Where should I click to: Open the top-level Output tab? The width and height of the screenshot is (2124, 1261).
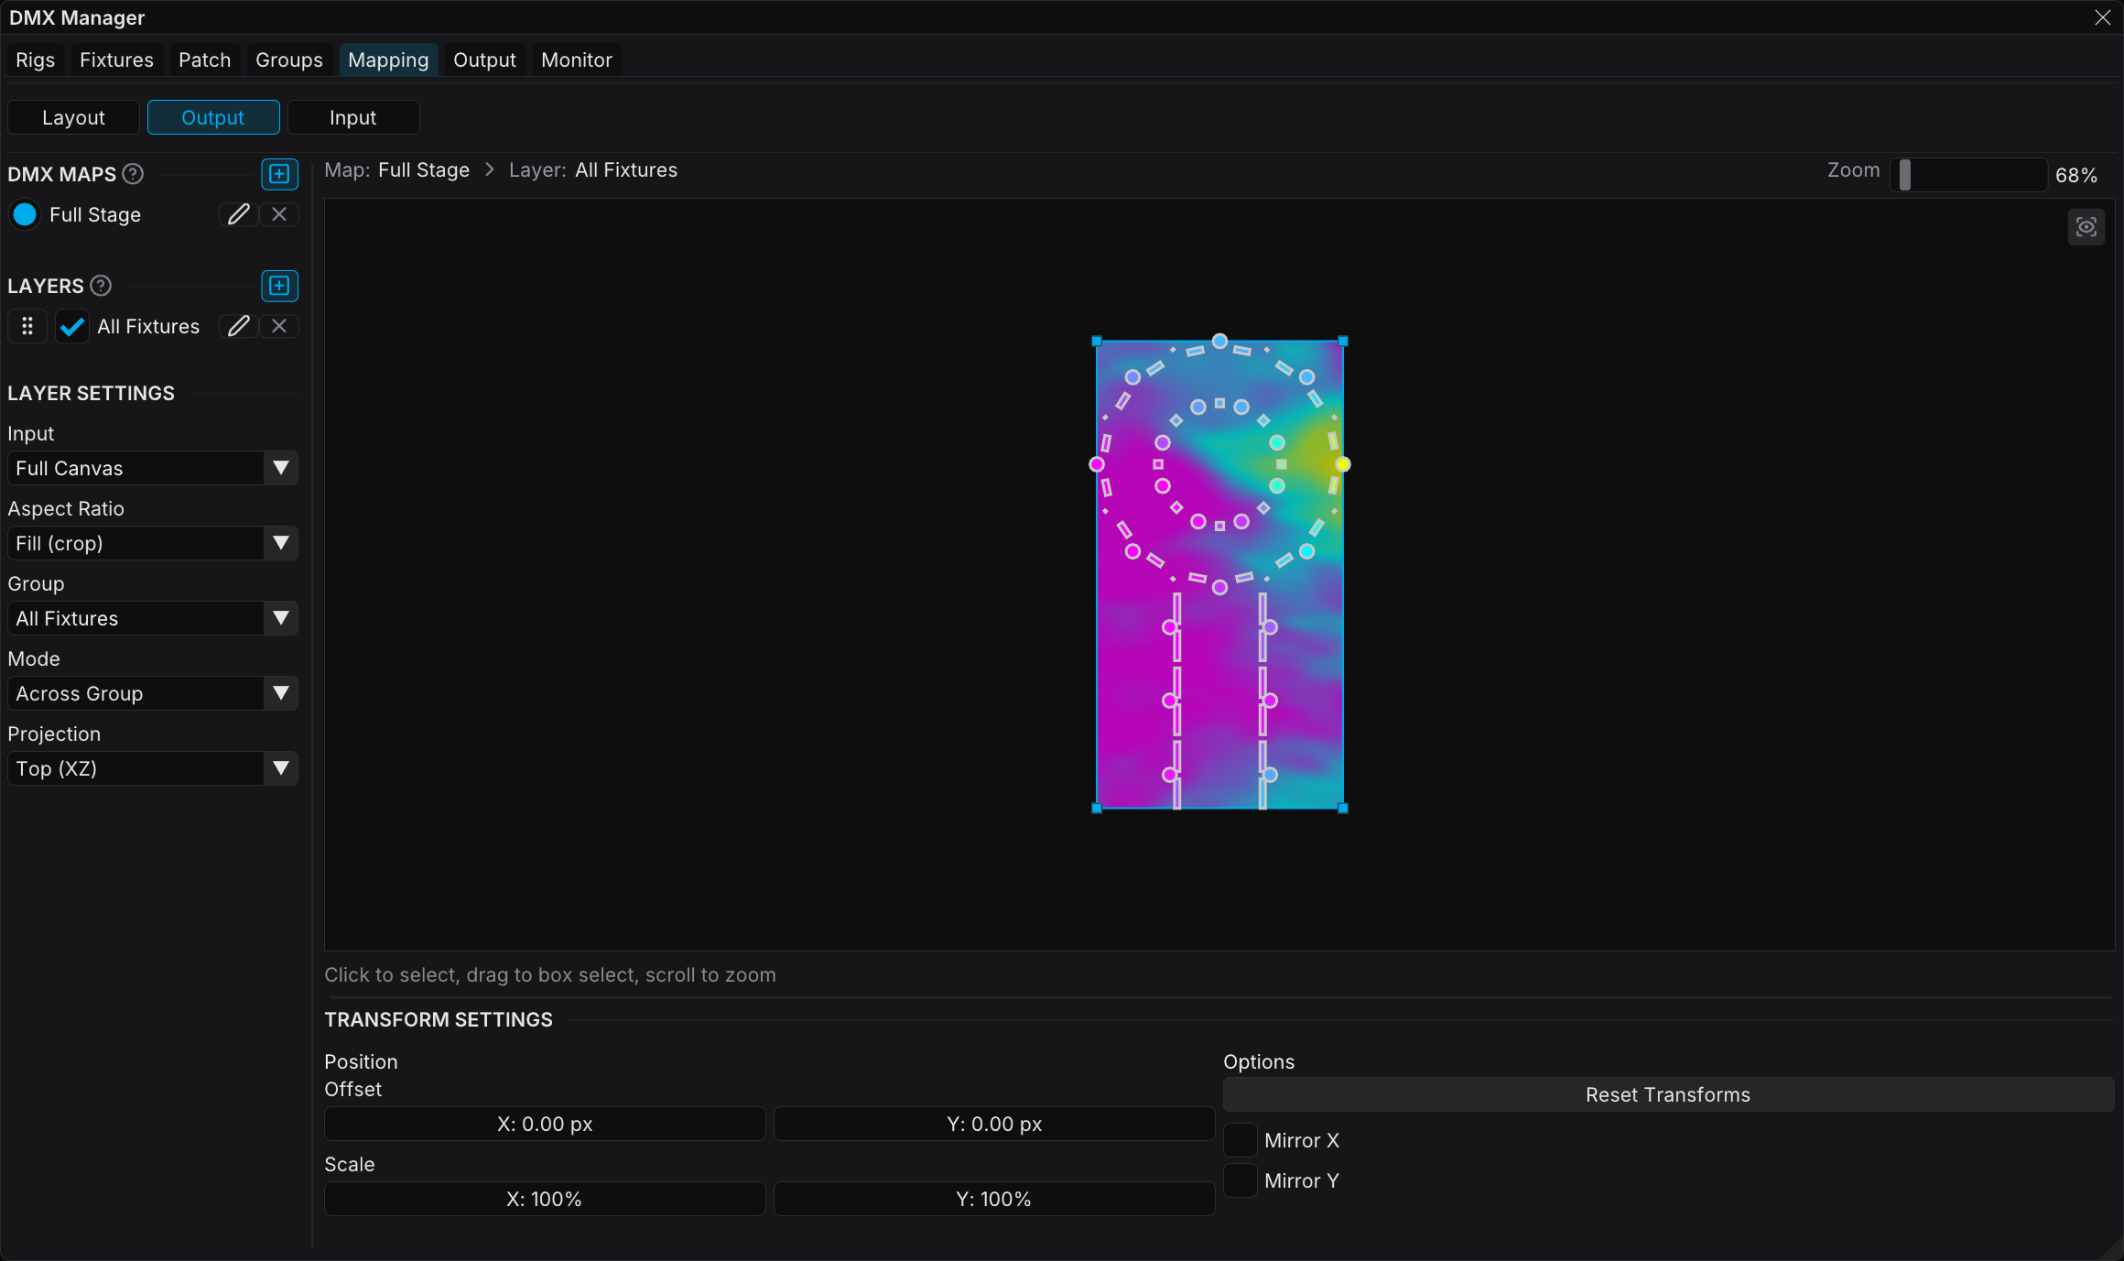484,60
